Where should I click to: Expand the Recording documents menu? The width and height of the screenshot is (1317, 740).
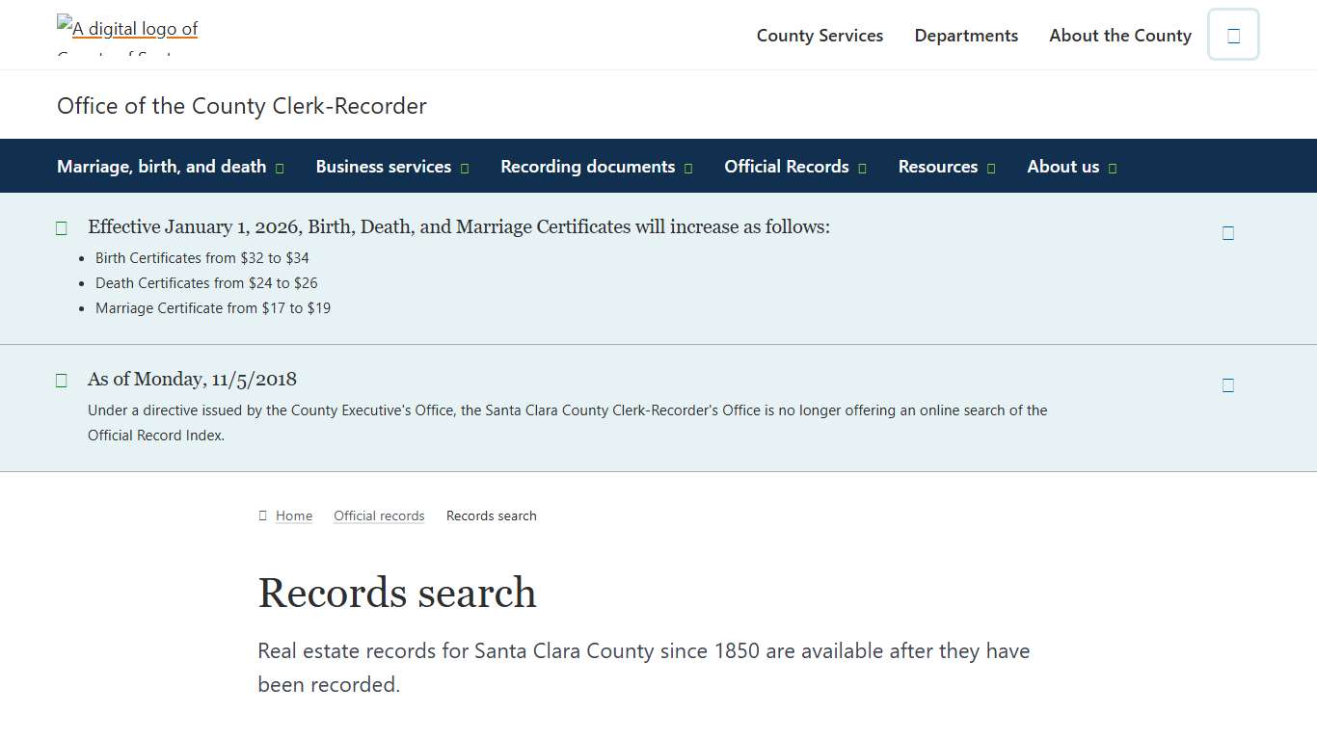point(688,167)
